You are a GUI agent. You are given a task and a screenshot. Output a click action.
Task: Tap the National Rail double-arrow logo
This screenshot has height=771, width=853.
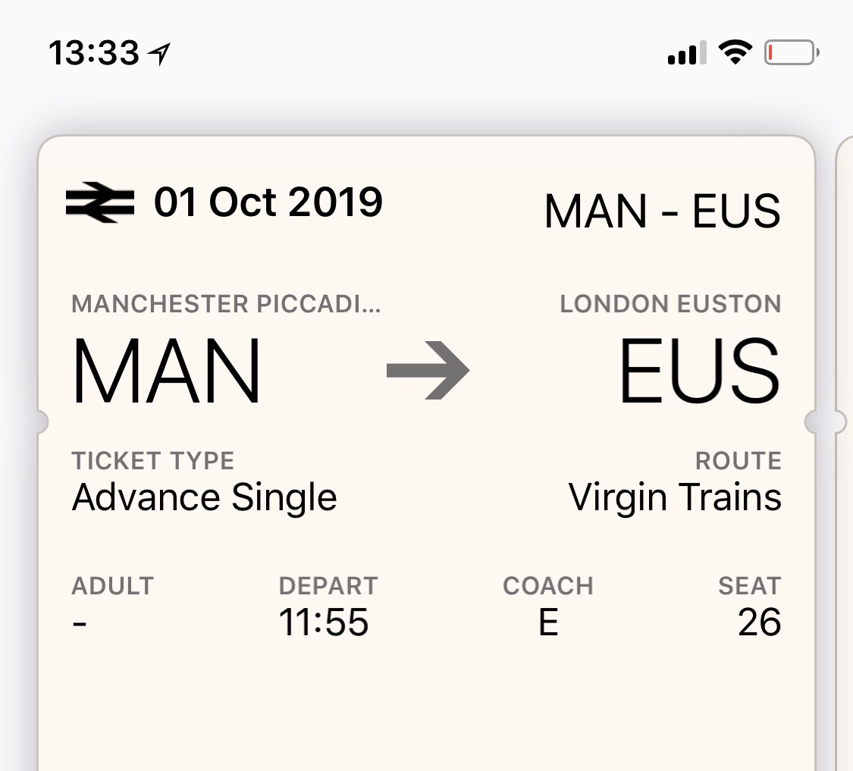100,202
